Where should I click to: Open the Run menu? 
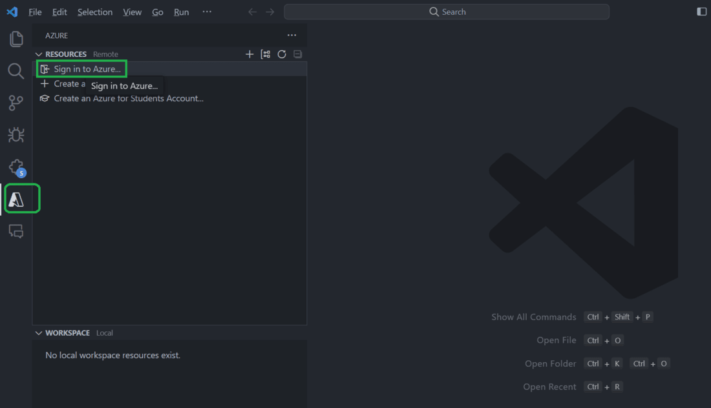[x=182, y=12]
